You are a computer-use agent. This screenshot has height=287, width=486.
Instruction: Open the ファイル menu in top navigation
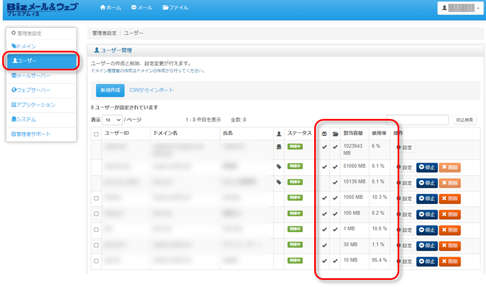click(176, 8)
